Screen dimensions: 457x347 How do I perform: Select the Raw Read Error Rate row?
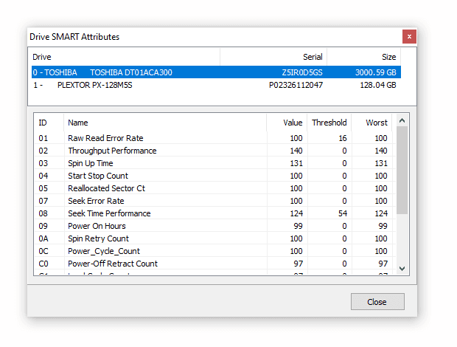(215, 138)
